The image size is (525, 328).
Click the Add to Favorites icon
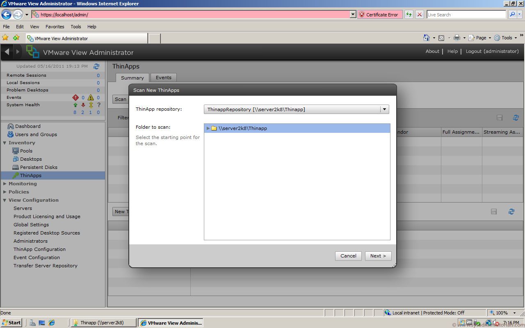pos(16,38)
